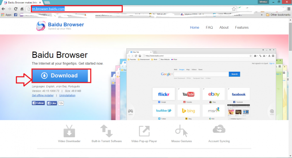Open the About nav item
This screenshot has height=158, width=292.
[x=224, y=28]
